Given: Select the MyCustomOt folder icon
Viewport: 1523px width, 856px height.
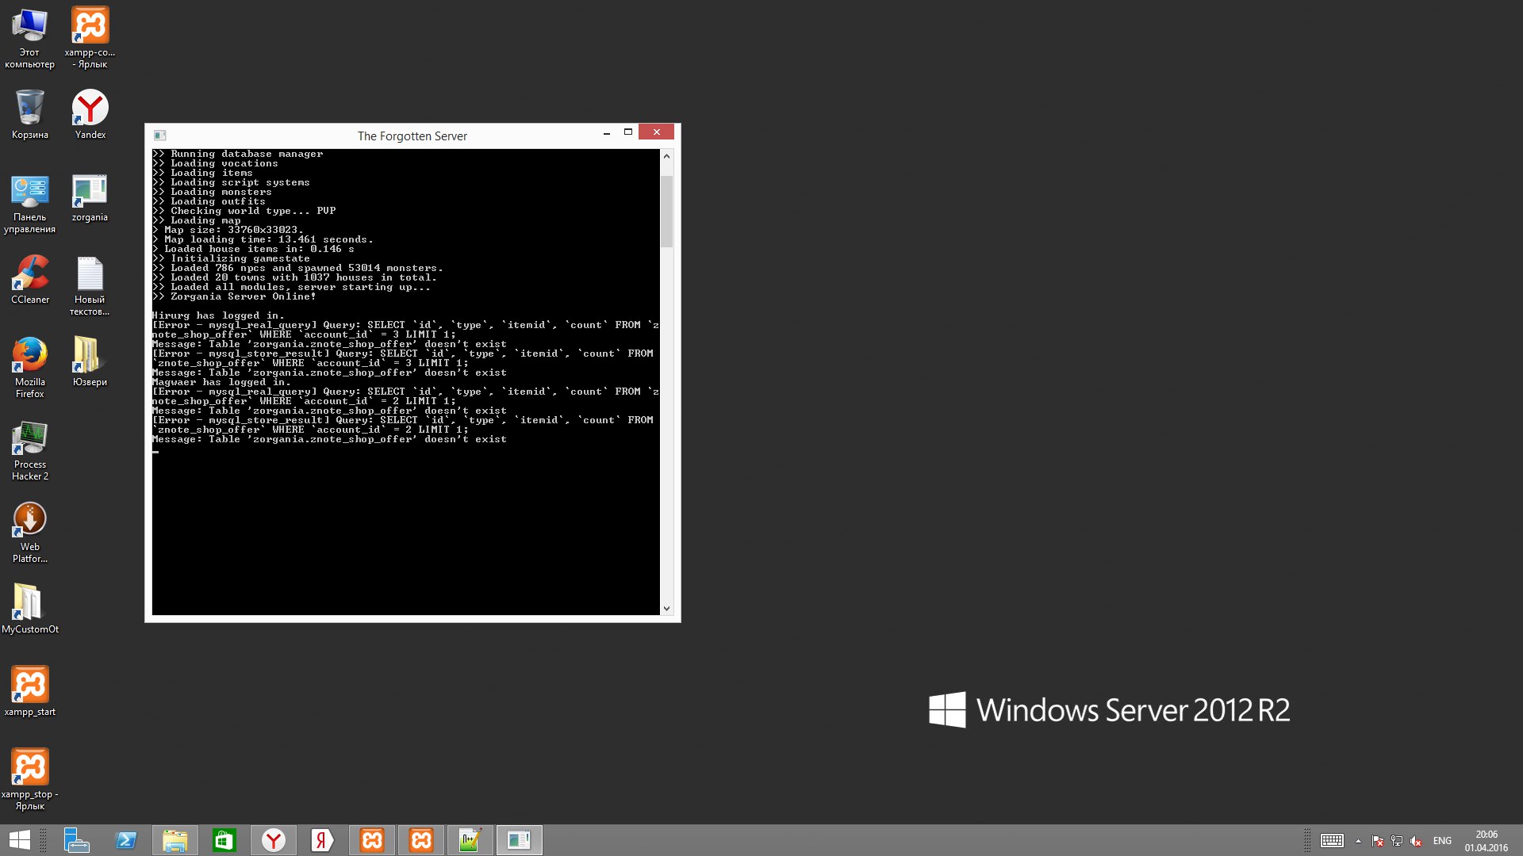Looking at the screenshot, I should [29, 610].
